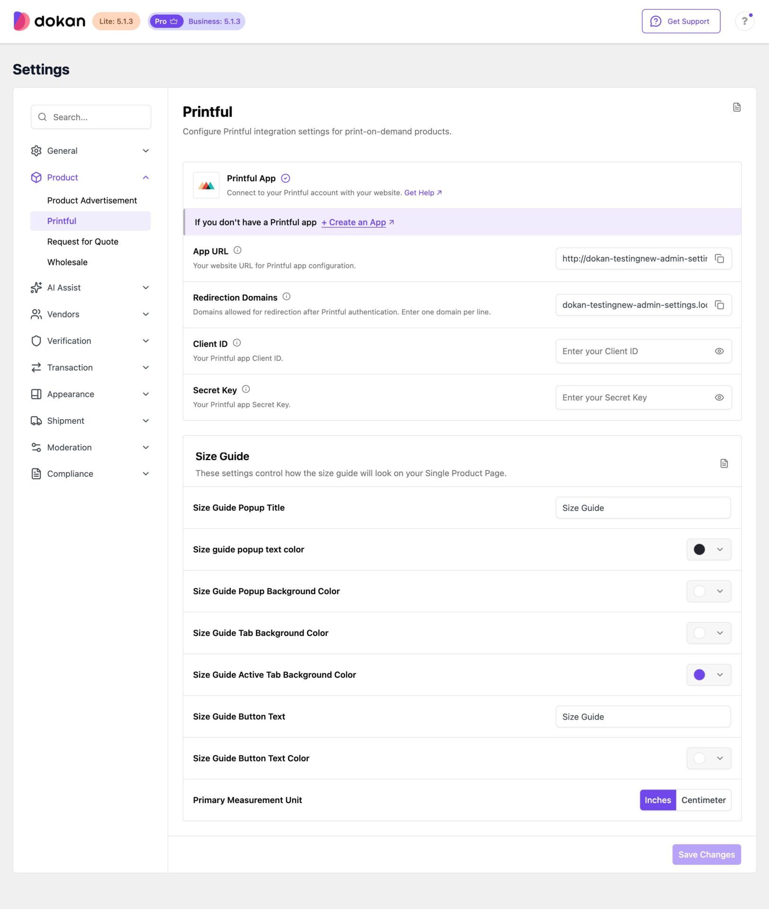Viewport: 769px width, 909px height.
Task: Expand the AI Assist chevron
Action: (x=146, y=288)
